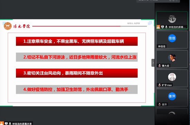Open the 旷宇max avatar picture
The width and height of the screenshot is (190, 125).
[172, 77]
